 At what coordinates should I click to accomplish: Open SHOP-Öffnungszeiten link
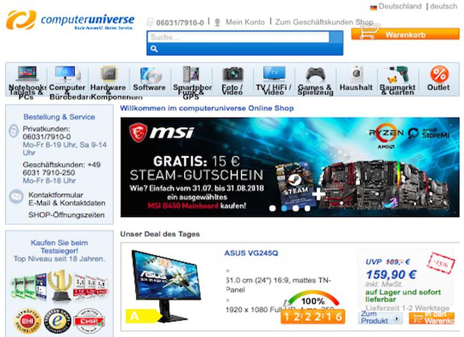(67, 215)
